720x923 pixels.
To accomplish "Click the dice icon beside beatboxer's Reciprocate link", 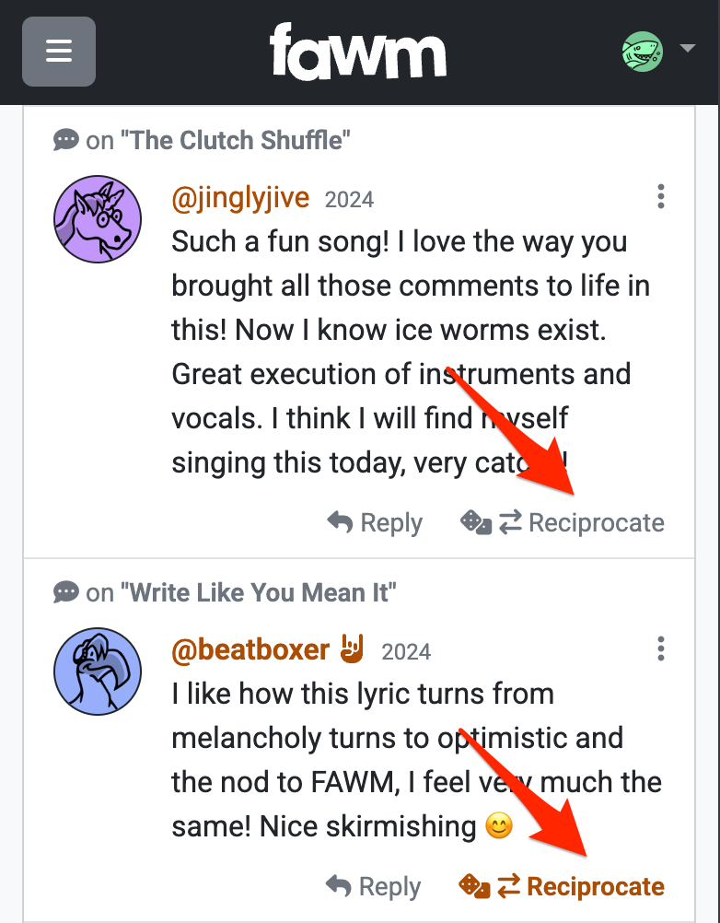I will pyautogui.click(x=472, y=886).
